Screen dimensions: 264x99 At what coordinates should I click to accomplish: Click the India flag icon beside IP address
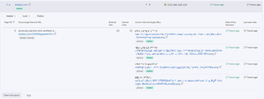point(165,5)
